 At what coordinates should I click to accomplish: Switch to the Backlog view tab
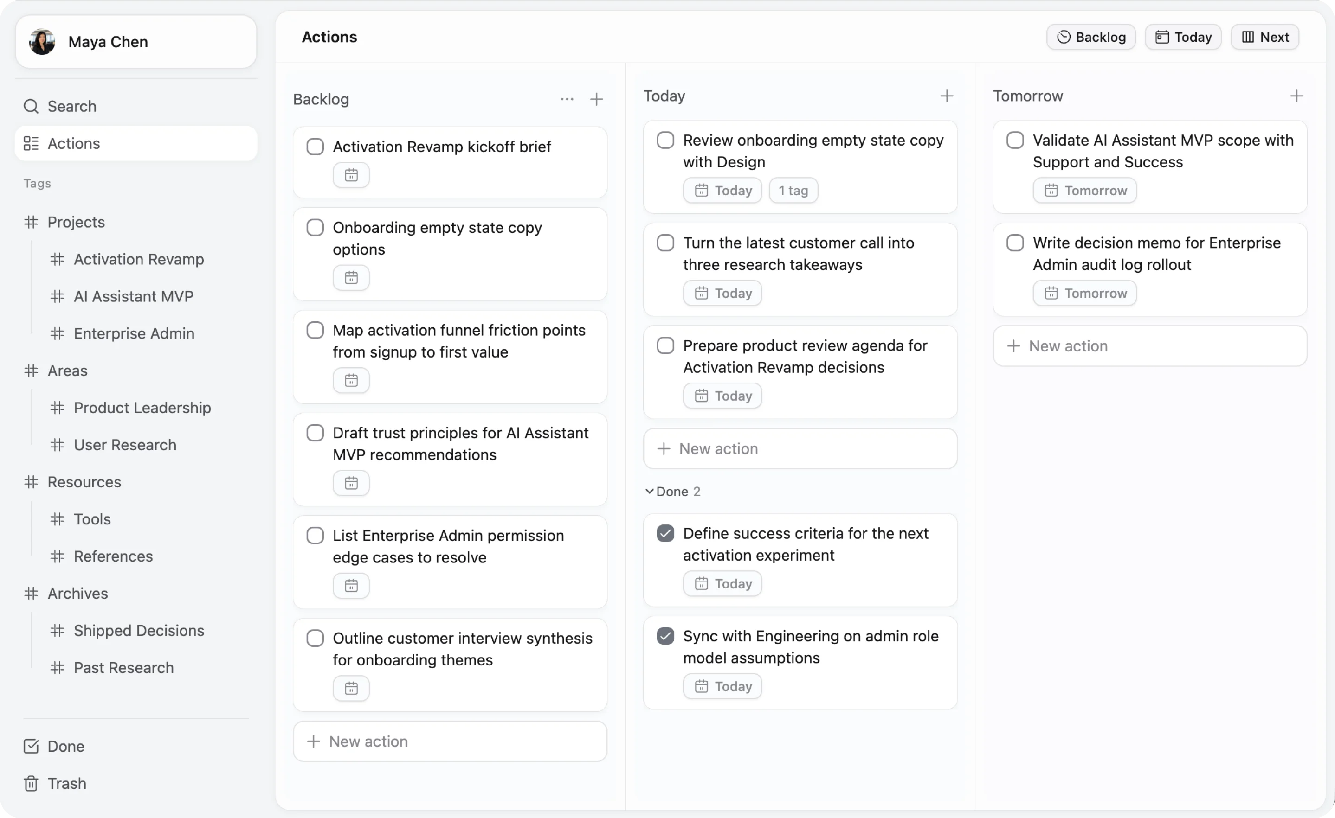pos(1090,37)
